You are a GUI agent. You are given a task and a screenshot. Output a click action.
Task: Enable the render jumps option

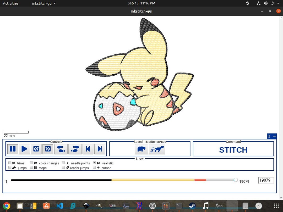point(63,167)
